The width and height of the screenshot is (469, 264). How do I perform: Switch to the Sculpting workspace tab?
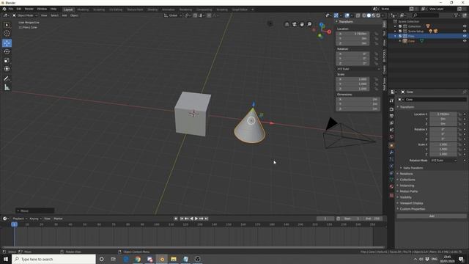pyautogui.click(x=99, y=10)
